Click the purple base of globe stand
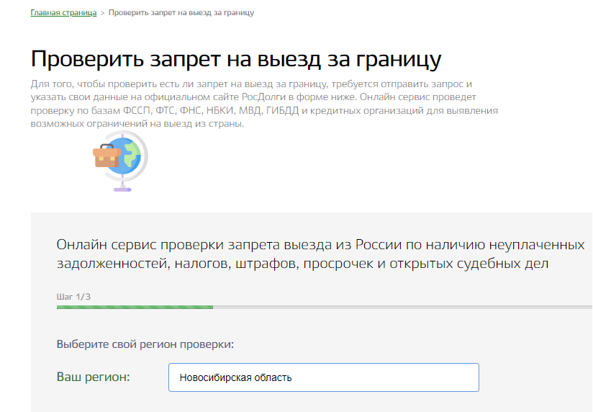The height and width of the screenshot is (412, 593). click(122, 189)
